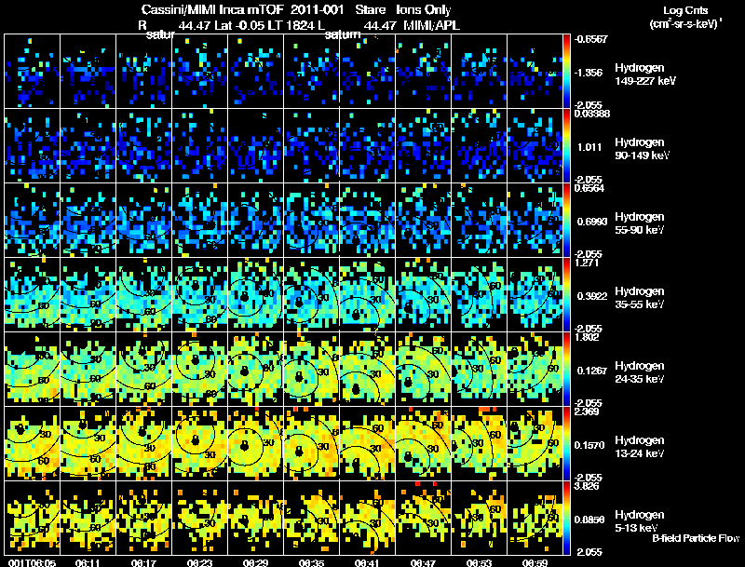Viewport: 745px width, 567px height.
Task: Click the '0.6993' colorbar value
Action: tap(592, 222)
